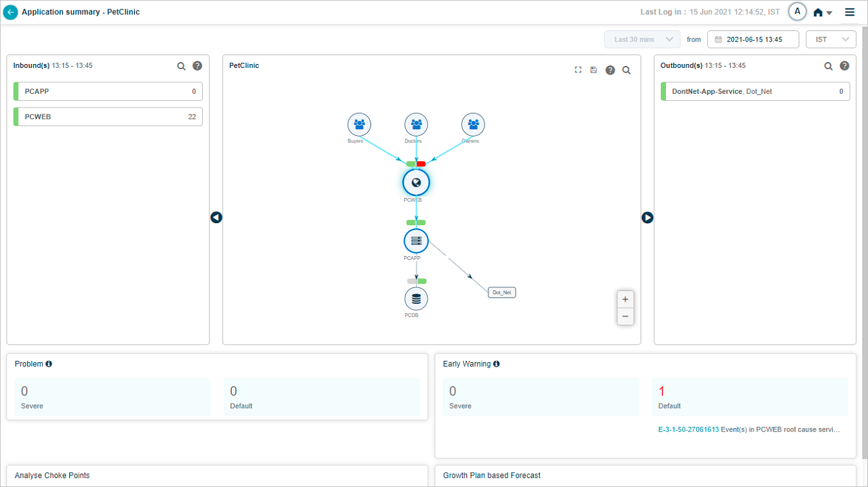Click the user avatar A icon

click(797, 12)
